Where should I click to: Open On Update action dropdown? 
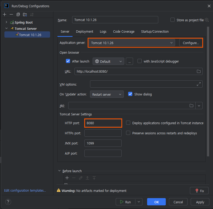(107, 94)
